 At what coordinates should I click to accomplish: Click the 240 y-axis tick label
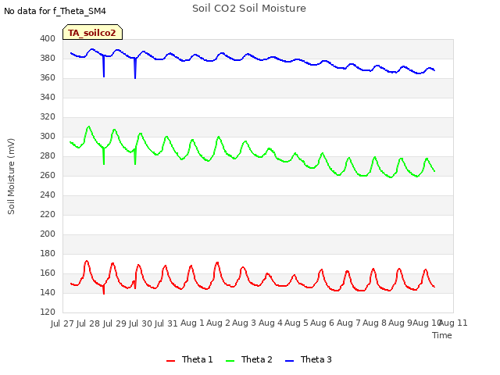pyautogui.click(x=48, y=195)
